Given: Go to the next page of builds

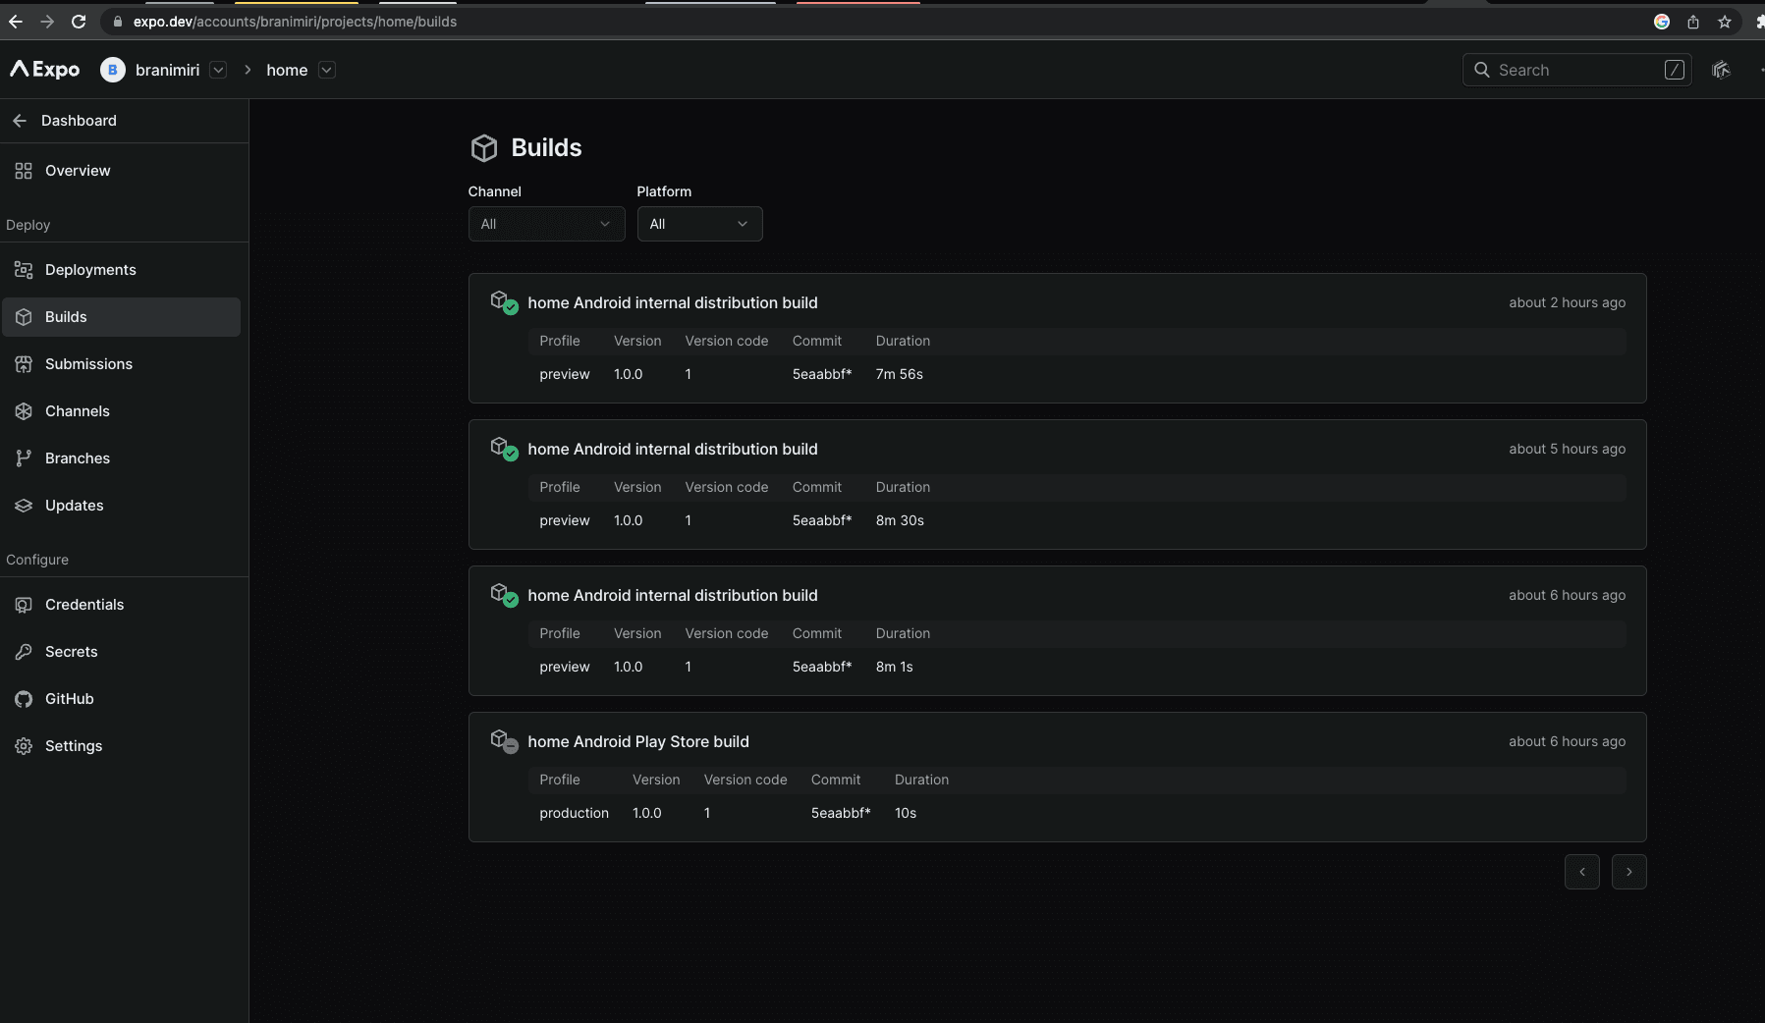Looking at the screenshot, I should tap(1628, 872).
